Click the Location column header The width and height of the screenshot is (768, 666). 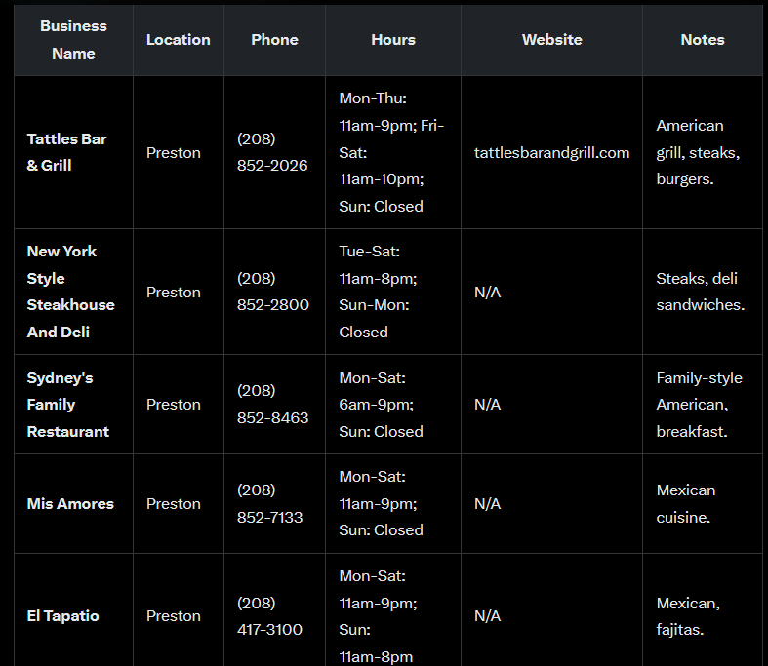point(179,40)
